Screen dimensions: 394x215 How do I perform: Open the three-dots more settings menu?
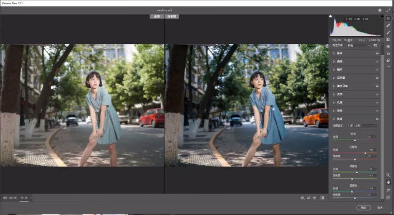click(x=388, y=66)
